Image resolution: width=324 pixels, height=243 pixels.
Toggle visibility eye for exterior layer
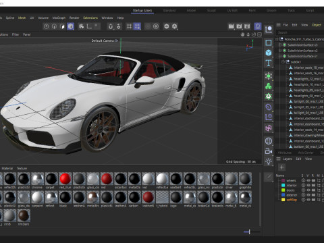coord(308,195)
